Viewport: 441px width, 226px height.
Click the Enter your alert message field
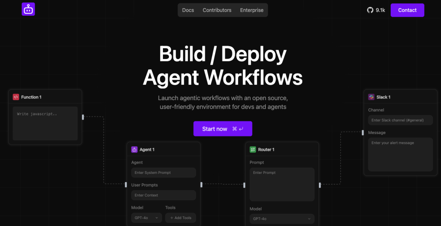(401, 154)
